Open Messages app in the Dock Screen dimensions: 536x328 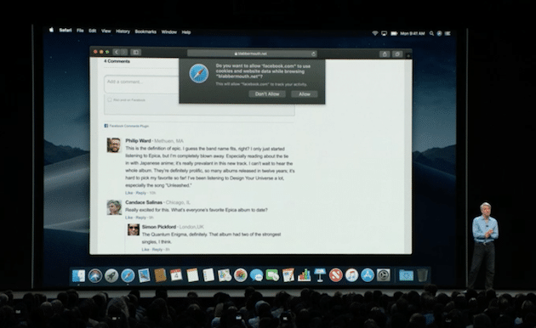coord(256,275)
